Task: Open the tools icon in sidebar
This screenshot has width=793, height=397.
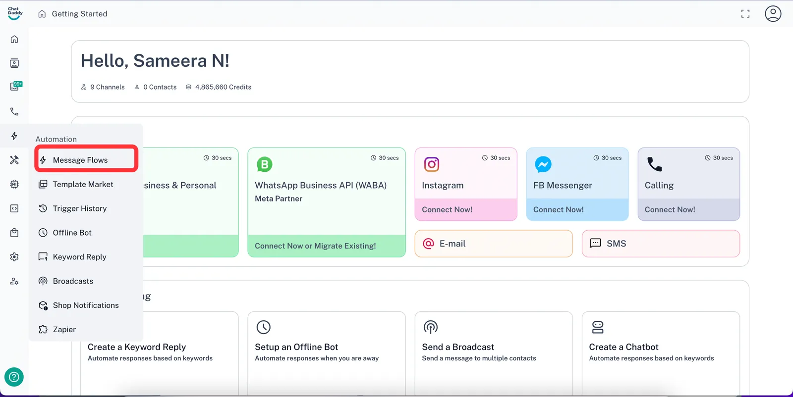Action: point(14,160)
